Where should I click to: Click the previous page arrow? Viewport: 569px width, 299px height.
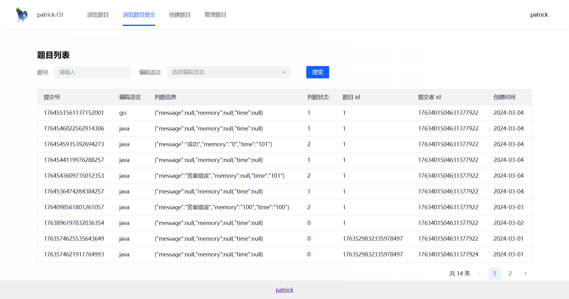[479, 273]
